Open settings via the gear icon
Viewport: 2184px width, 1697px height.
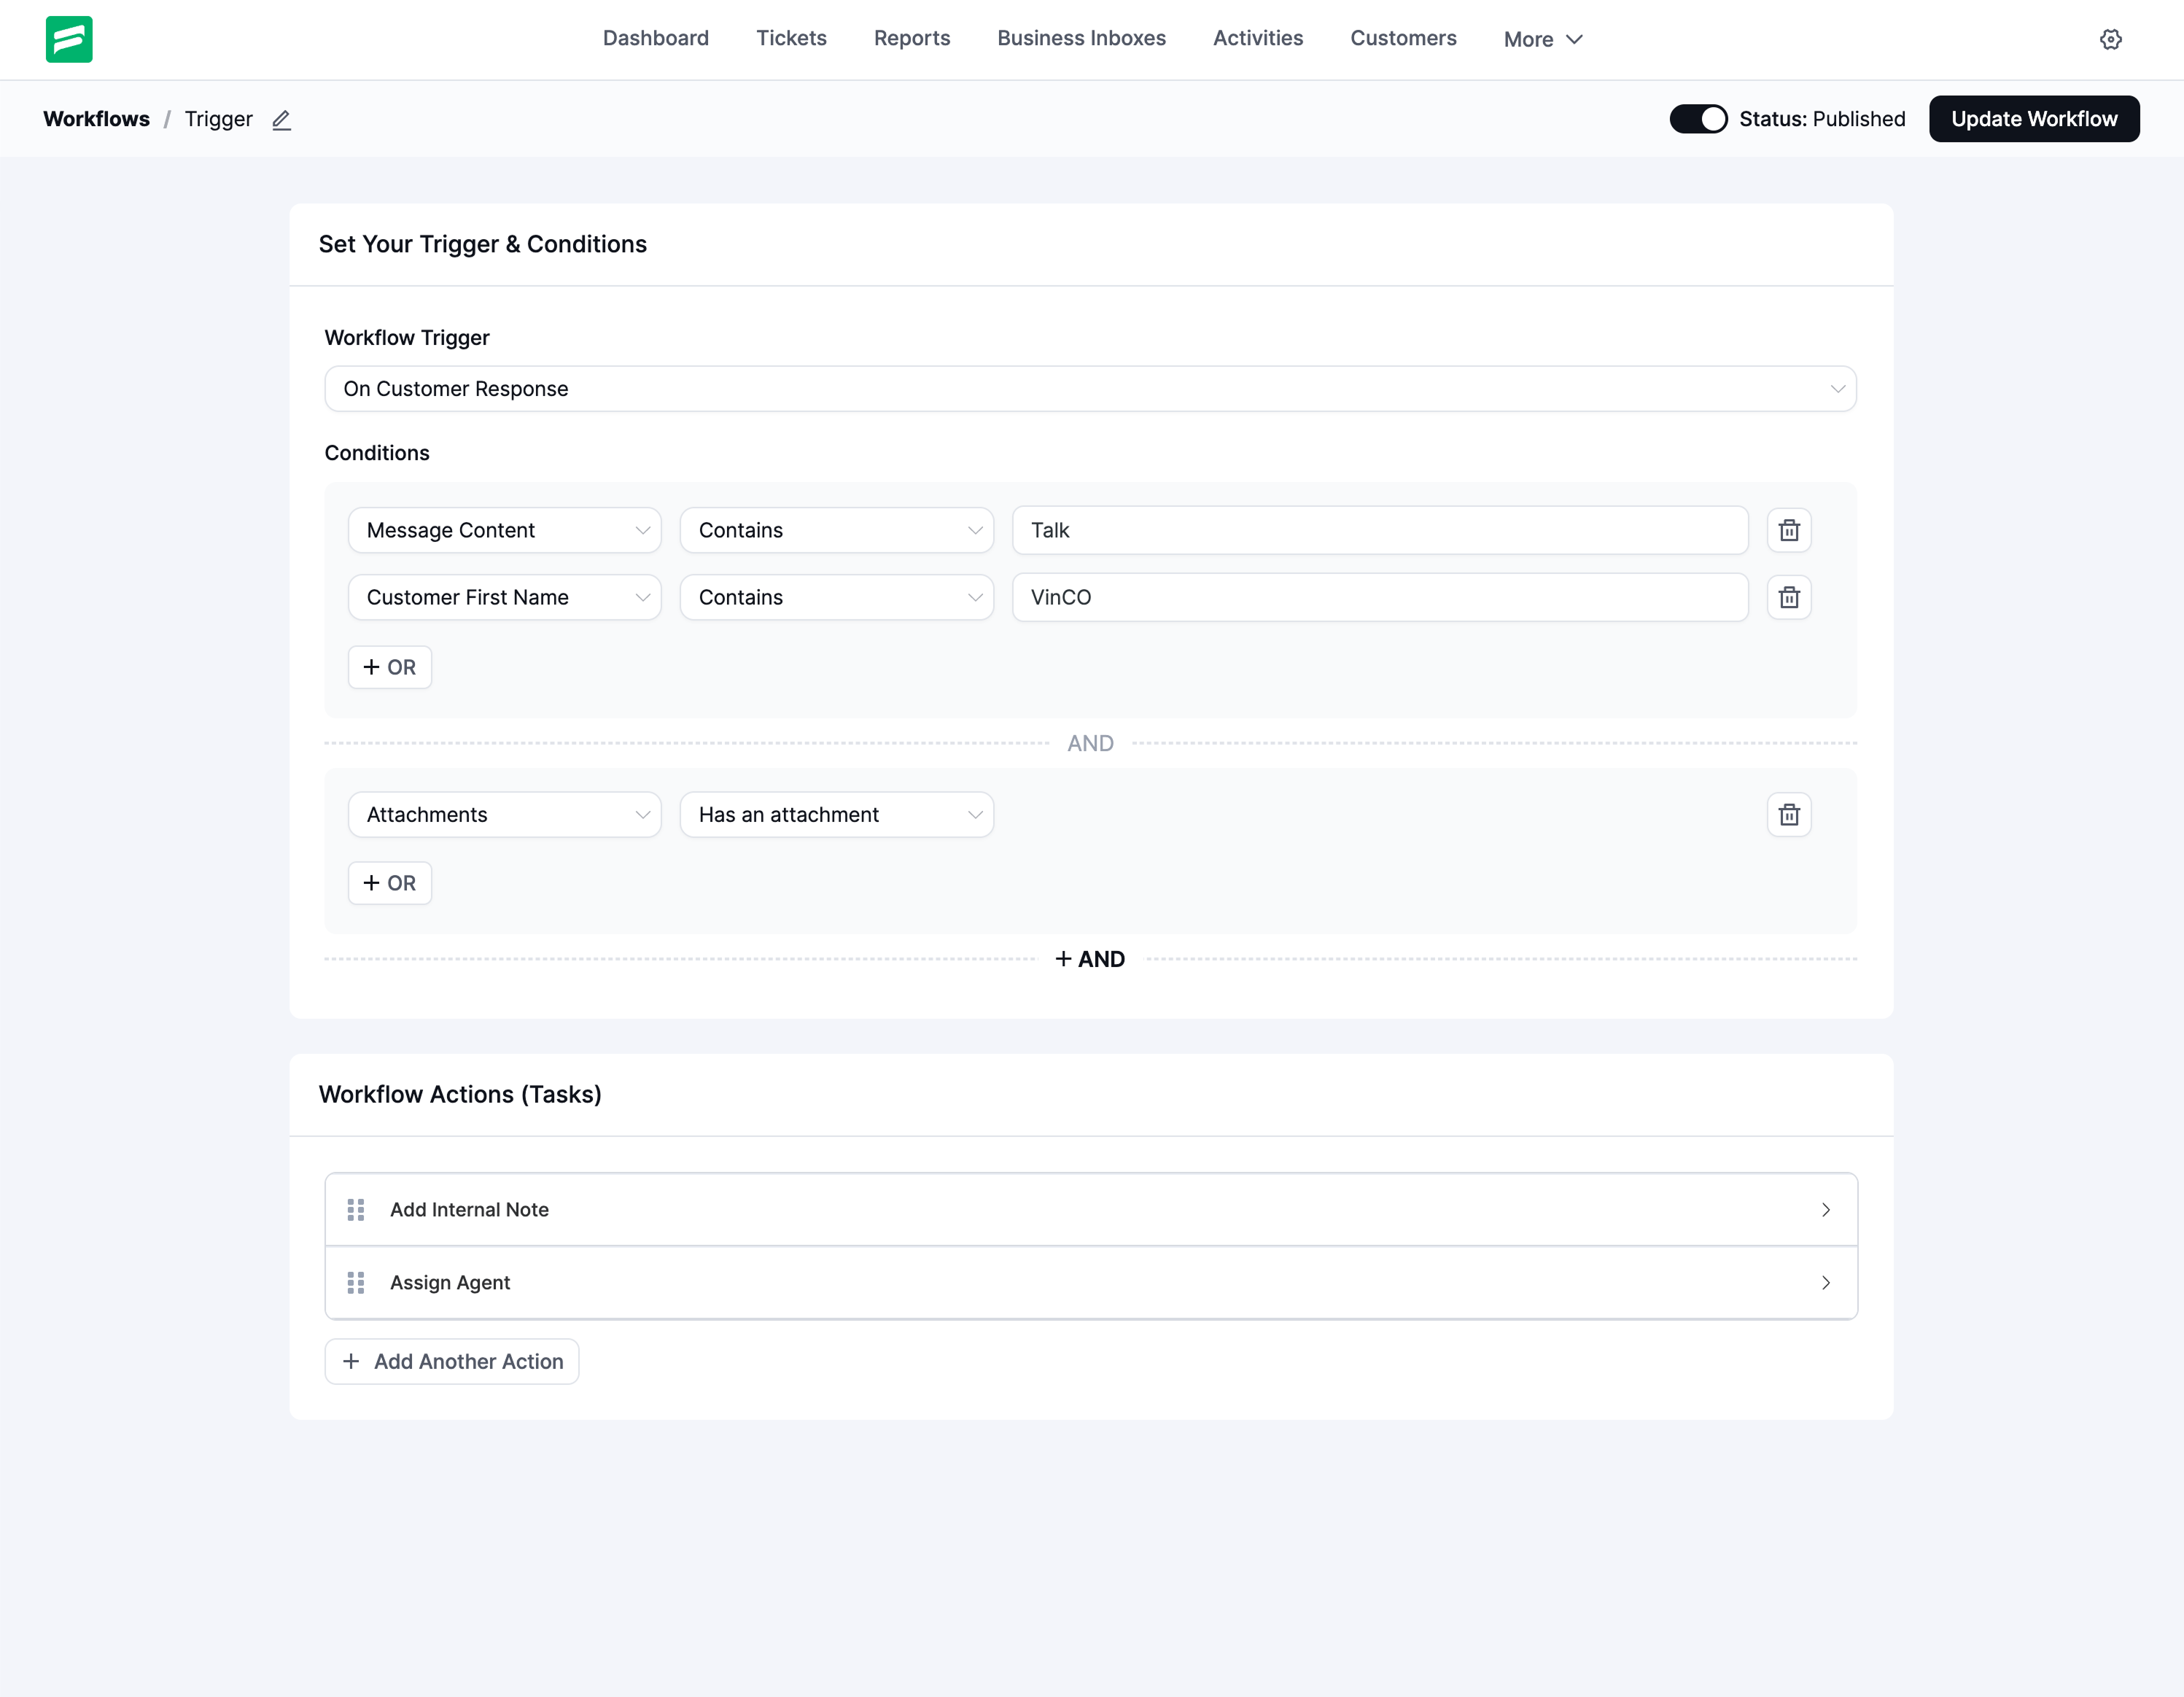2110,39
